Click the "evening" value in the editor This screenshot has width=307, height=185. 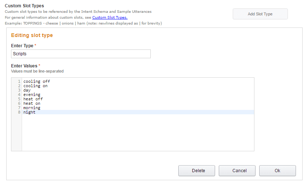pyautogui.click(x=32, y=95)
